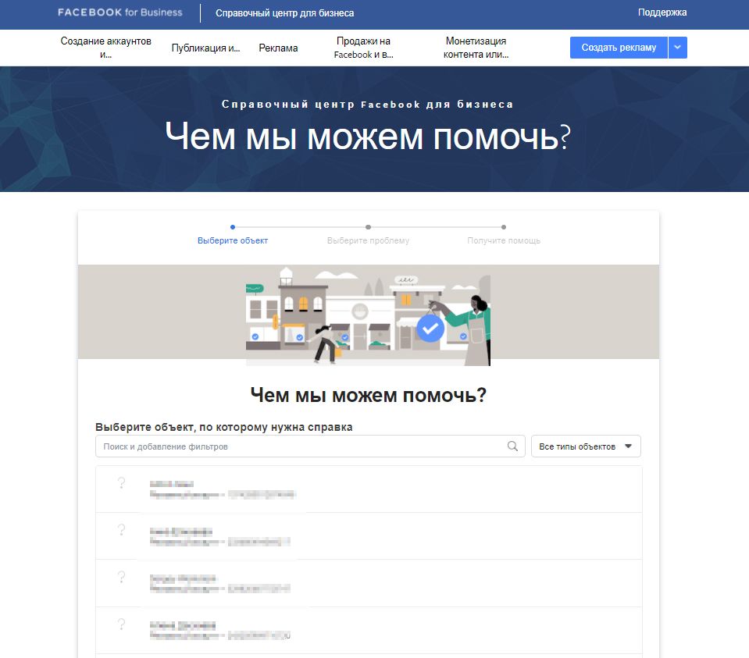749x658 pixels.
Task: Click heading Выберите объект, по которому нужна справка
Action: (x=223, y=427)
